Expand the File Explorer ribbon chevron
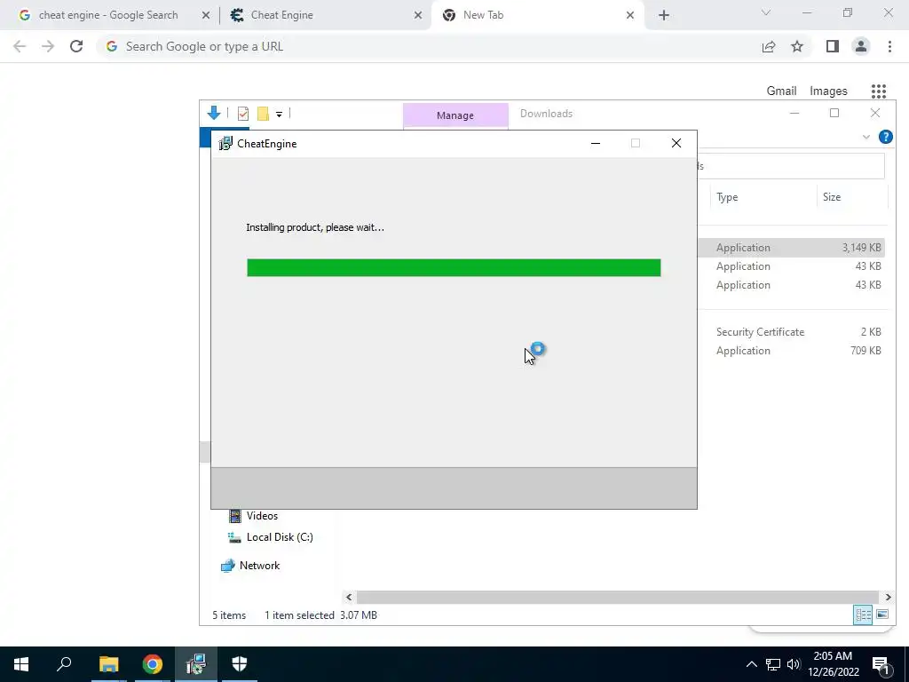This screenshot has width=909, height=682. (x=866, y=137)
